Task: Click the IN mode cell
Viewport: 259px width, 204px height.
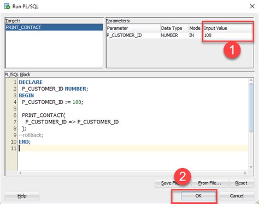Action: pos(195,35)
